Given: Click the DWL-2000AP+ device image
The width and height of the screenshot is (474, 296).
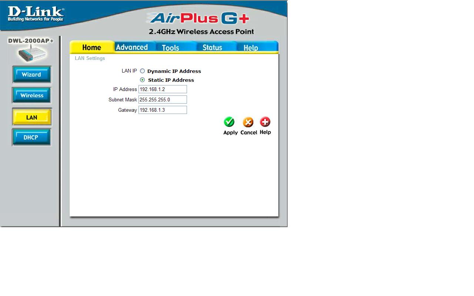Looking at the screenshot, I should click(31, 54).
